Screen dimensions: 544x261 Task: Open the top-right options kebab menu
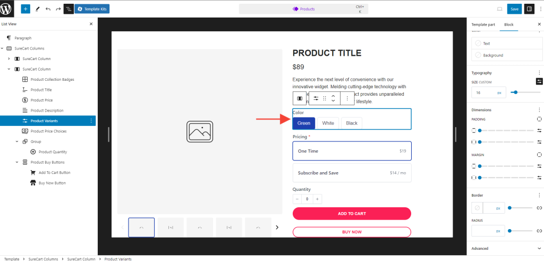(540, 9)
